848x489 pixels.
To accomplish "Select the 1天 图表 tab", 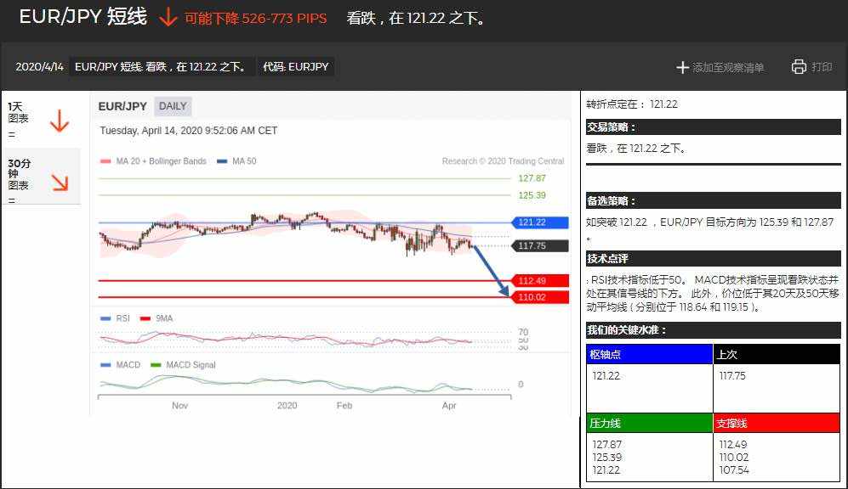I will click(x=42, y=120).
